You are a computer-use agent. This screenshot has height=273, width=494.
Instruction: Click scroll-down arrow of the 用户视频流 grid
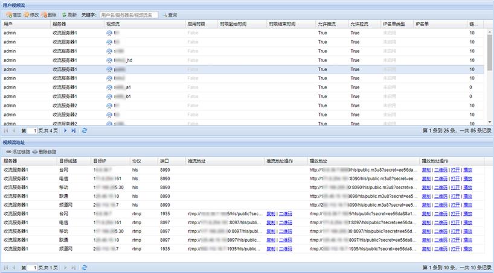[x=490, y=122]
